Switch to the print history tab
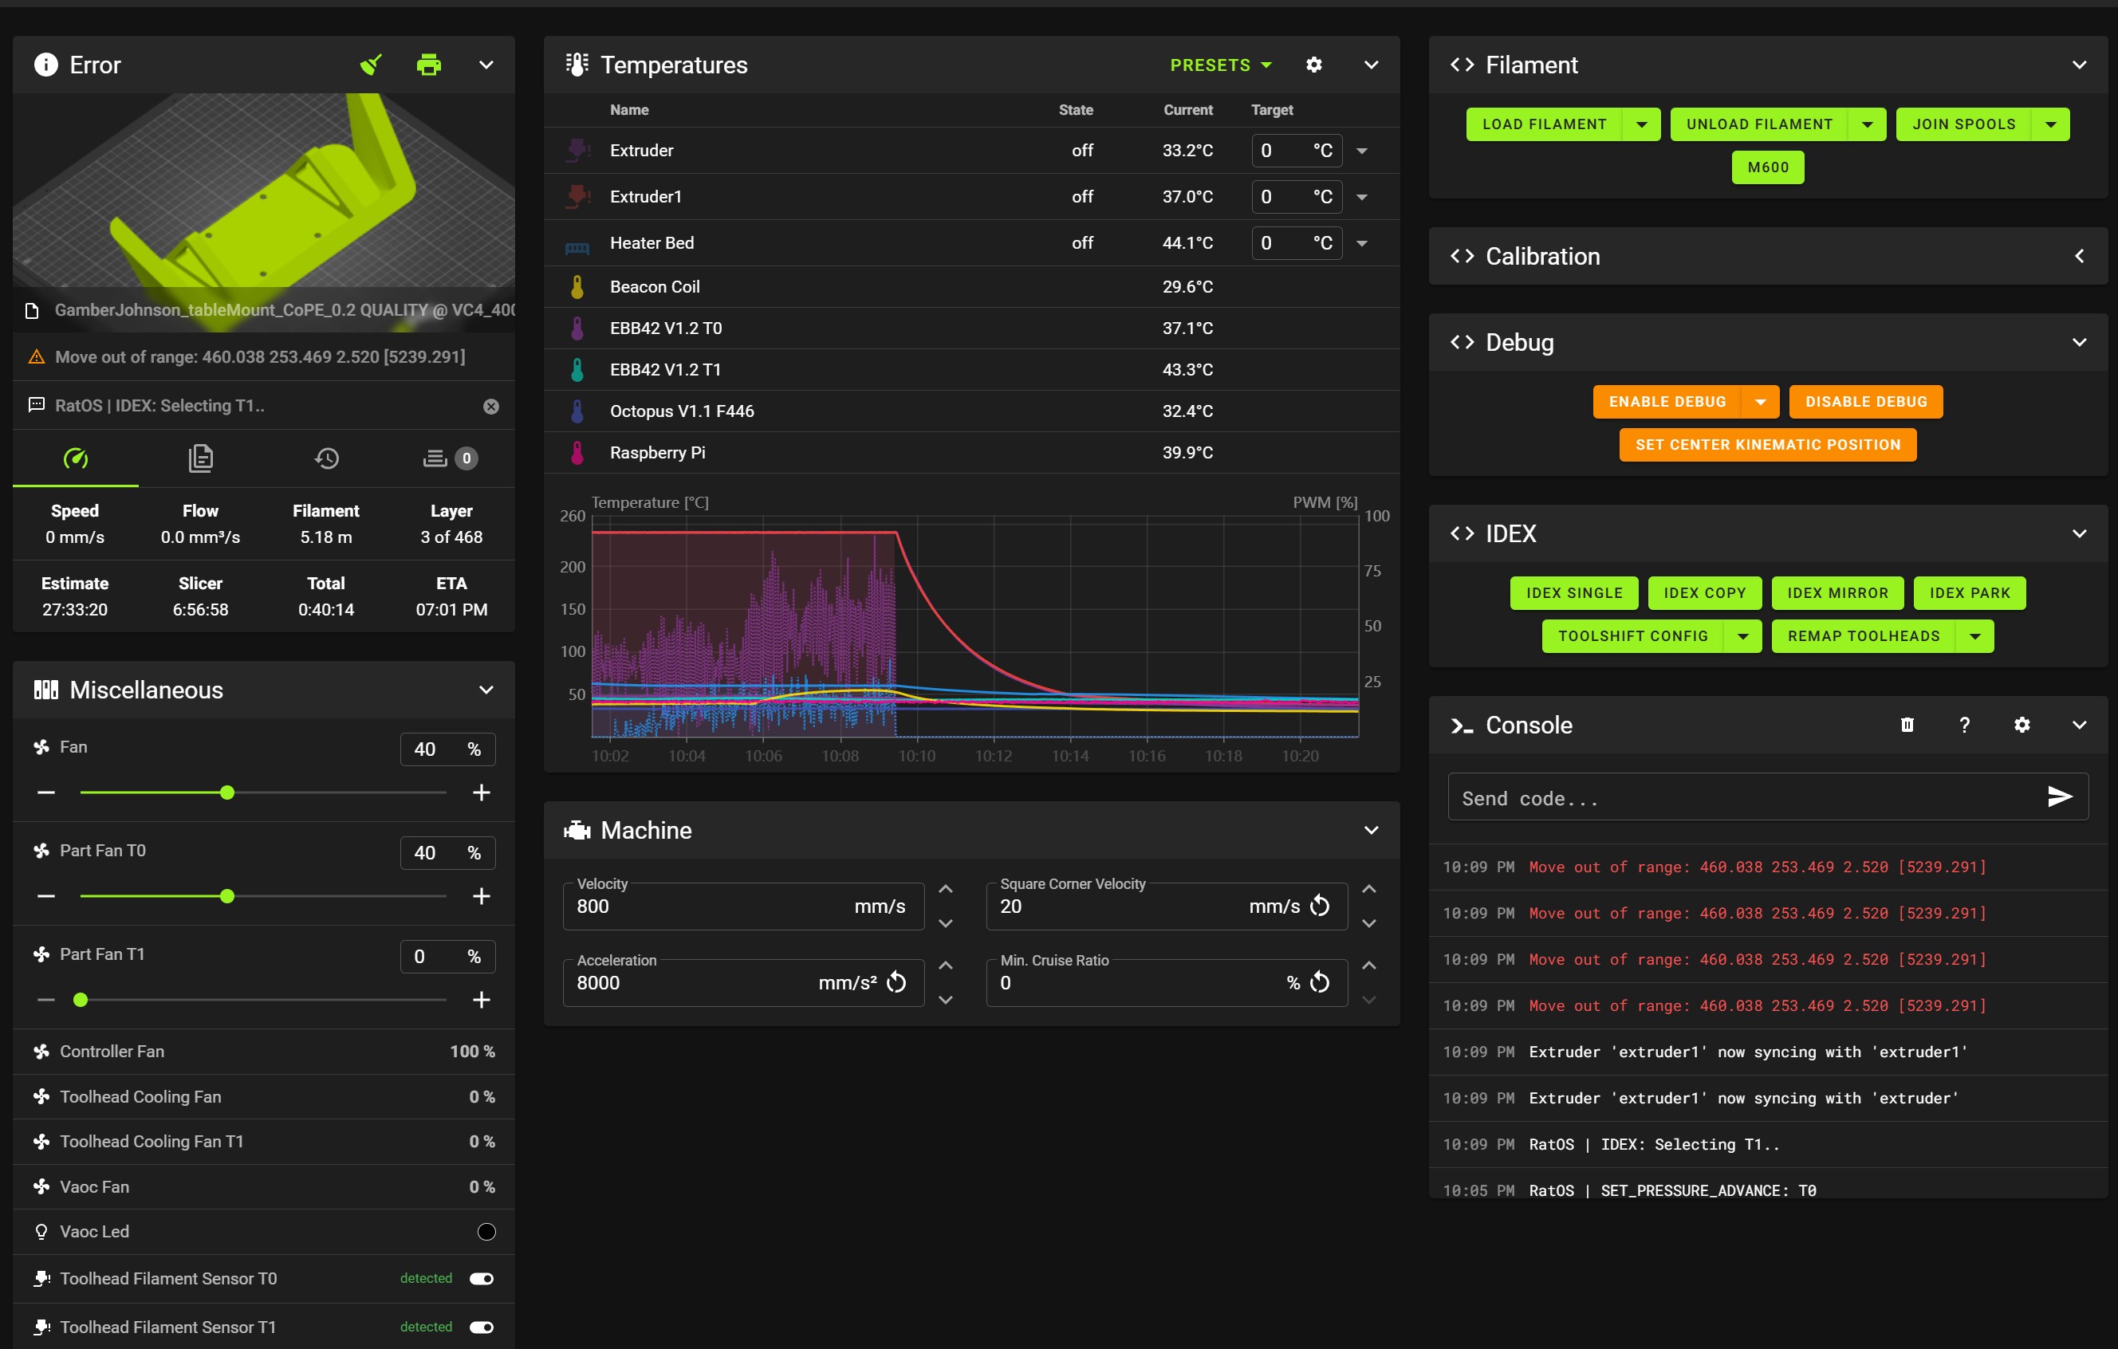The height and width of the screenshot is (1349, 2118). point(326,458)
